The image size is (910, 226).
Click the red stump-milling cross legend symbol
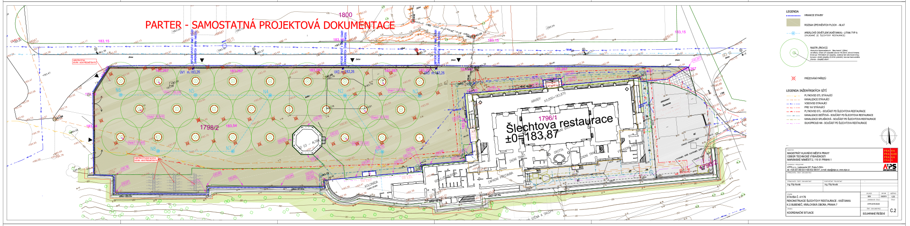pos(793,78)
